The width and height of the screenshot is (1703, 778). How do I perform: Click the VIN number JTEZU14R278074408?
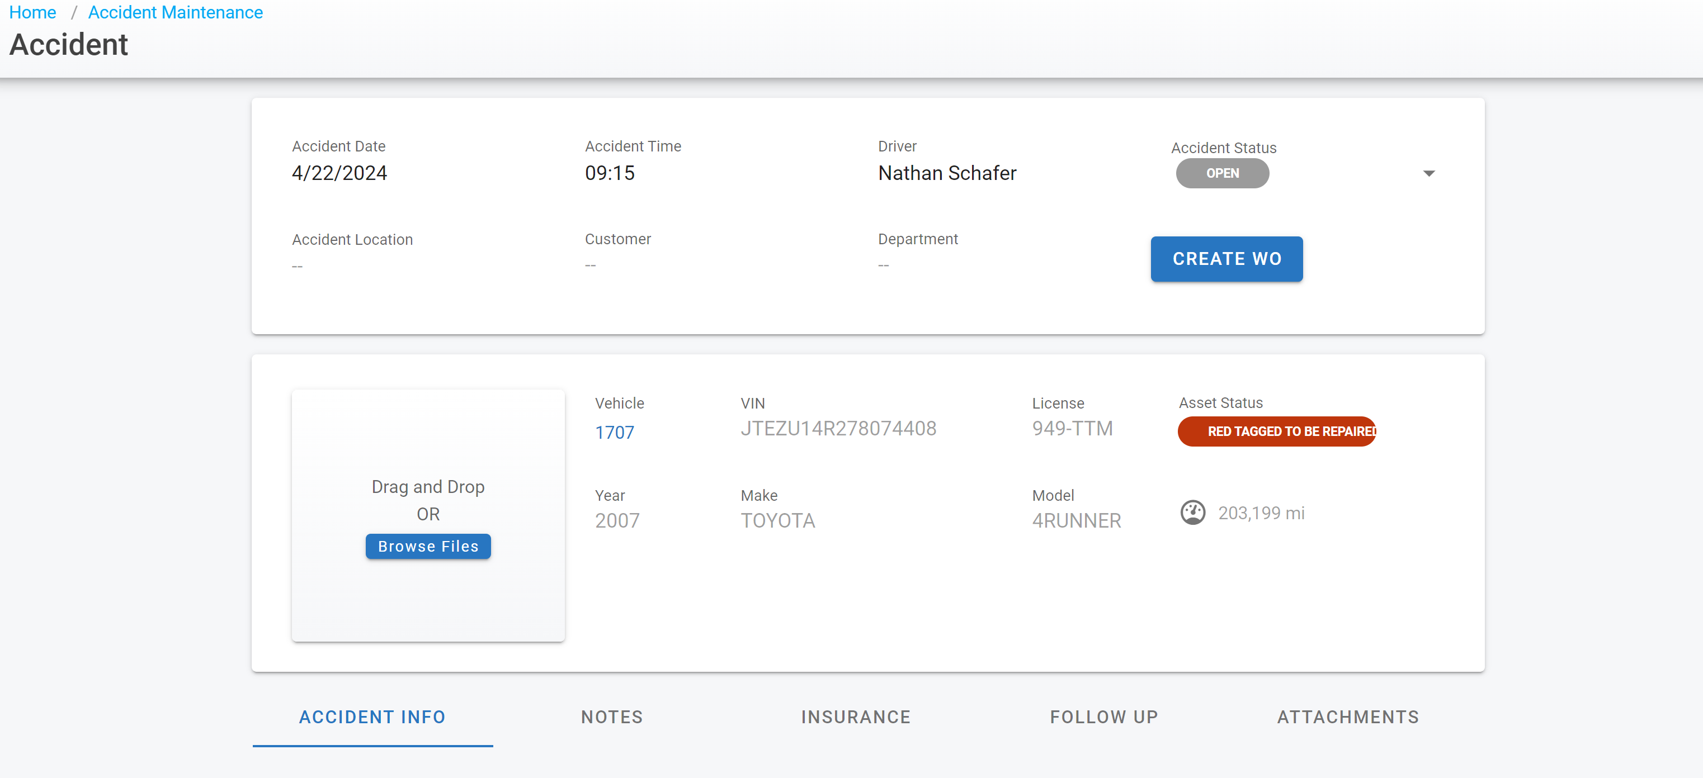838,429
